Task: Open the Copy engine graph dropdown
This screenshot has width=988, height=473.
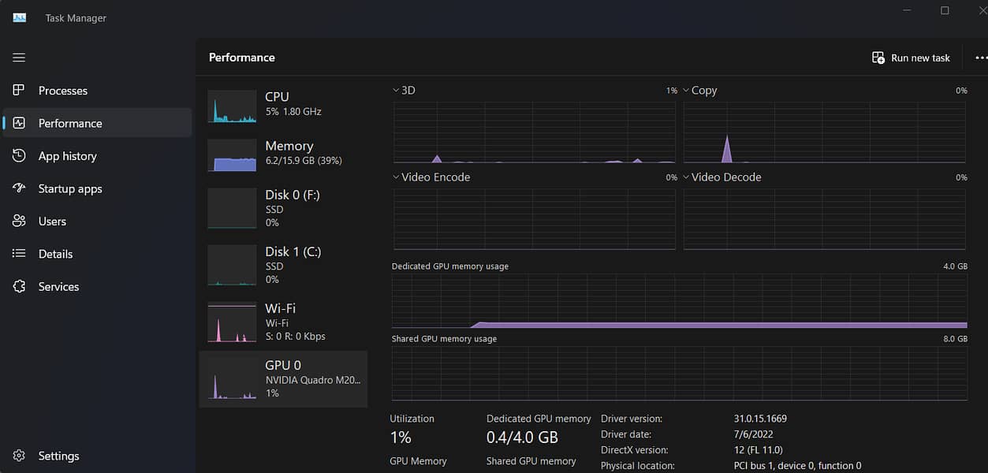Action: pyautogui.click(x=686, y=91)
